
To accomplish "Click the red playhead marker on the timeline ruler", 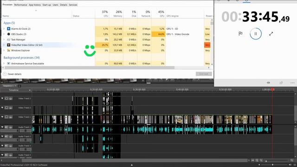I will tap(272, 89).
